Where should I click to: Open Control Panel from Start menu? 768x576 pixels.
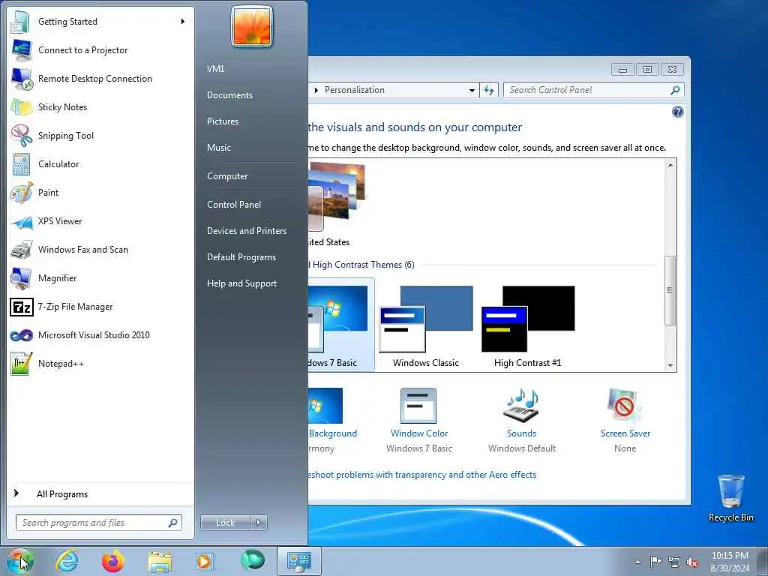234,204
